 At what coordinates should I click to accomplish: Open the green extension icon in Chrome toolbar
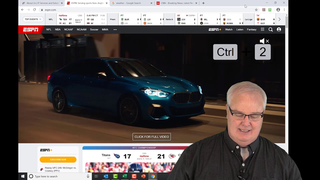click(x=270, y=10)
